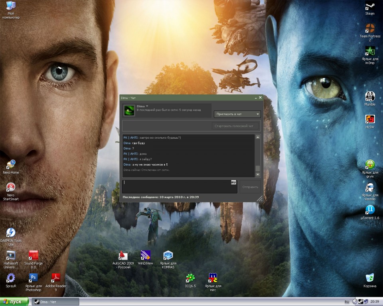
Task: Open the Team Fortress 2 shortcut
Action: [370, 32]
